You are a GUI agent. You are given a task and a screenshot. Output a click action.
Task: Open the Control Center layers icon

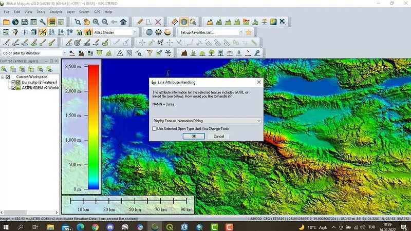click(52, 22)
